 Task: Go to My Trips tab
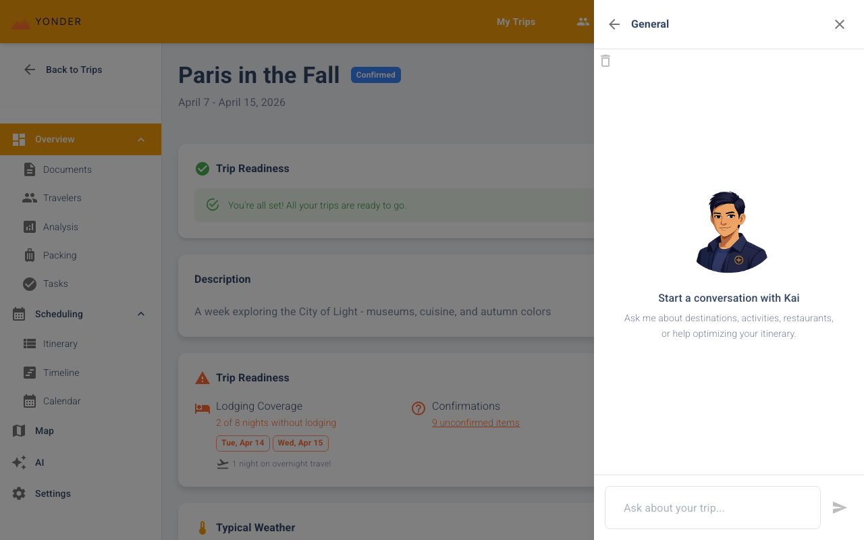(516, 22)
